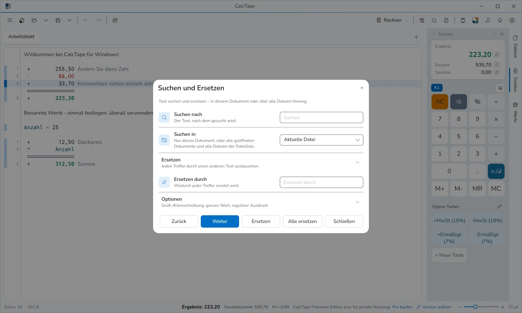Open settings with the gear icon
The height and width of the screenshot is (313, 522).
512,20
